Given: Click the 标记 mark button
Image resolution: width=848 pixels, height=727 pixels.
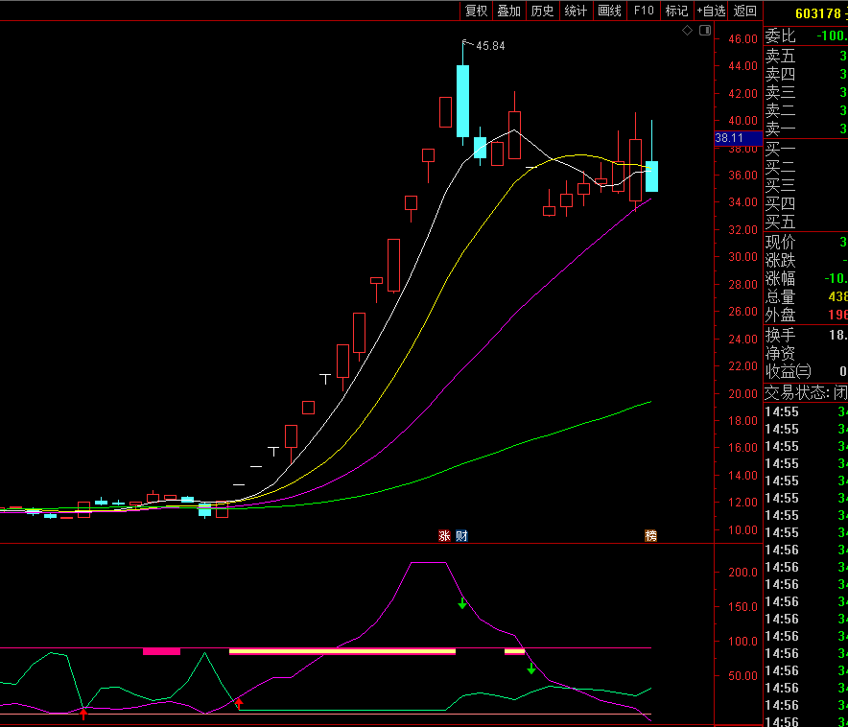Looking at the screenshot, I should coord(676,11).
